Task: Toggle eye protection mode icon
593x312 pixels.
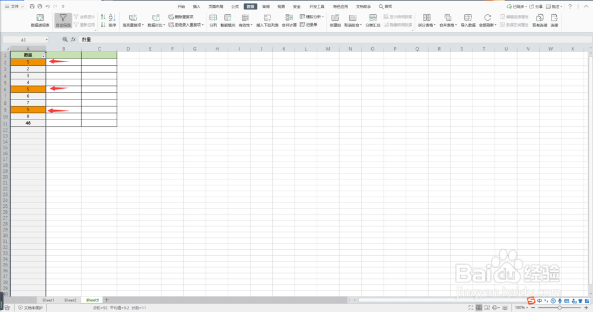Action: 505,308
